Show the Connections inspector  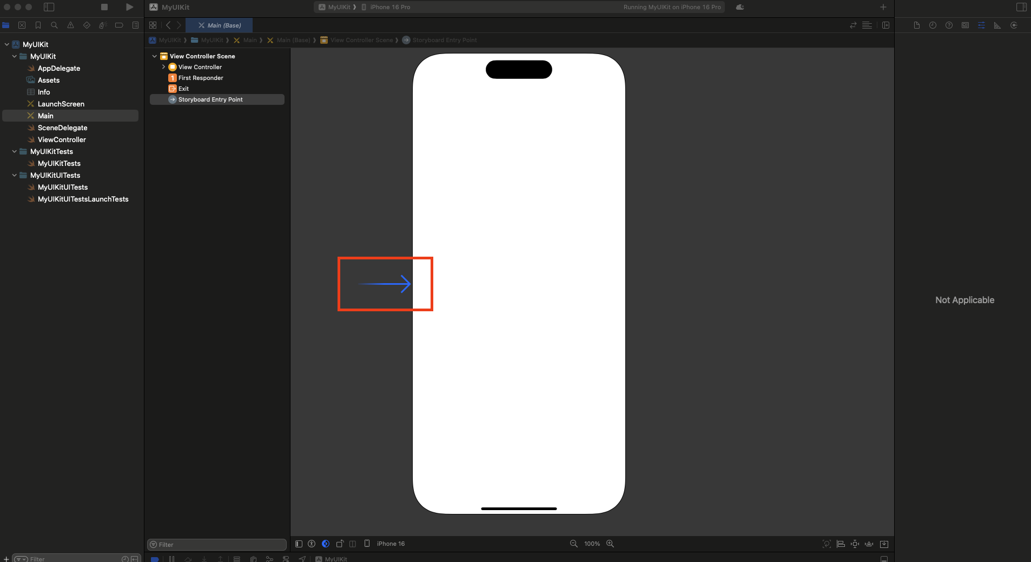click(1014, 25)
